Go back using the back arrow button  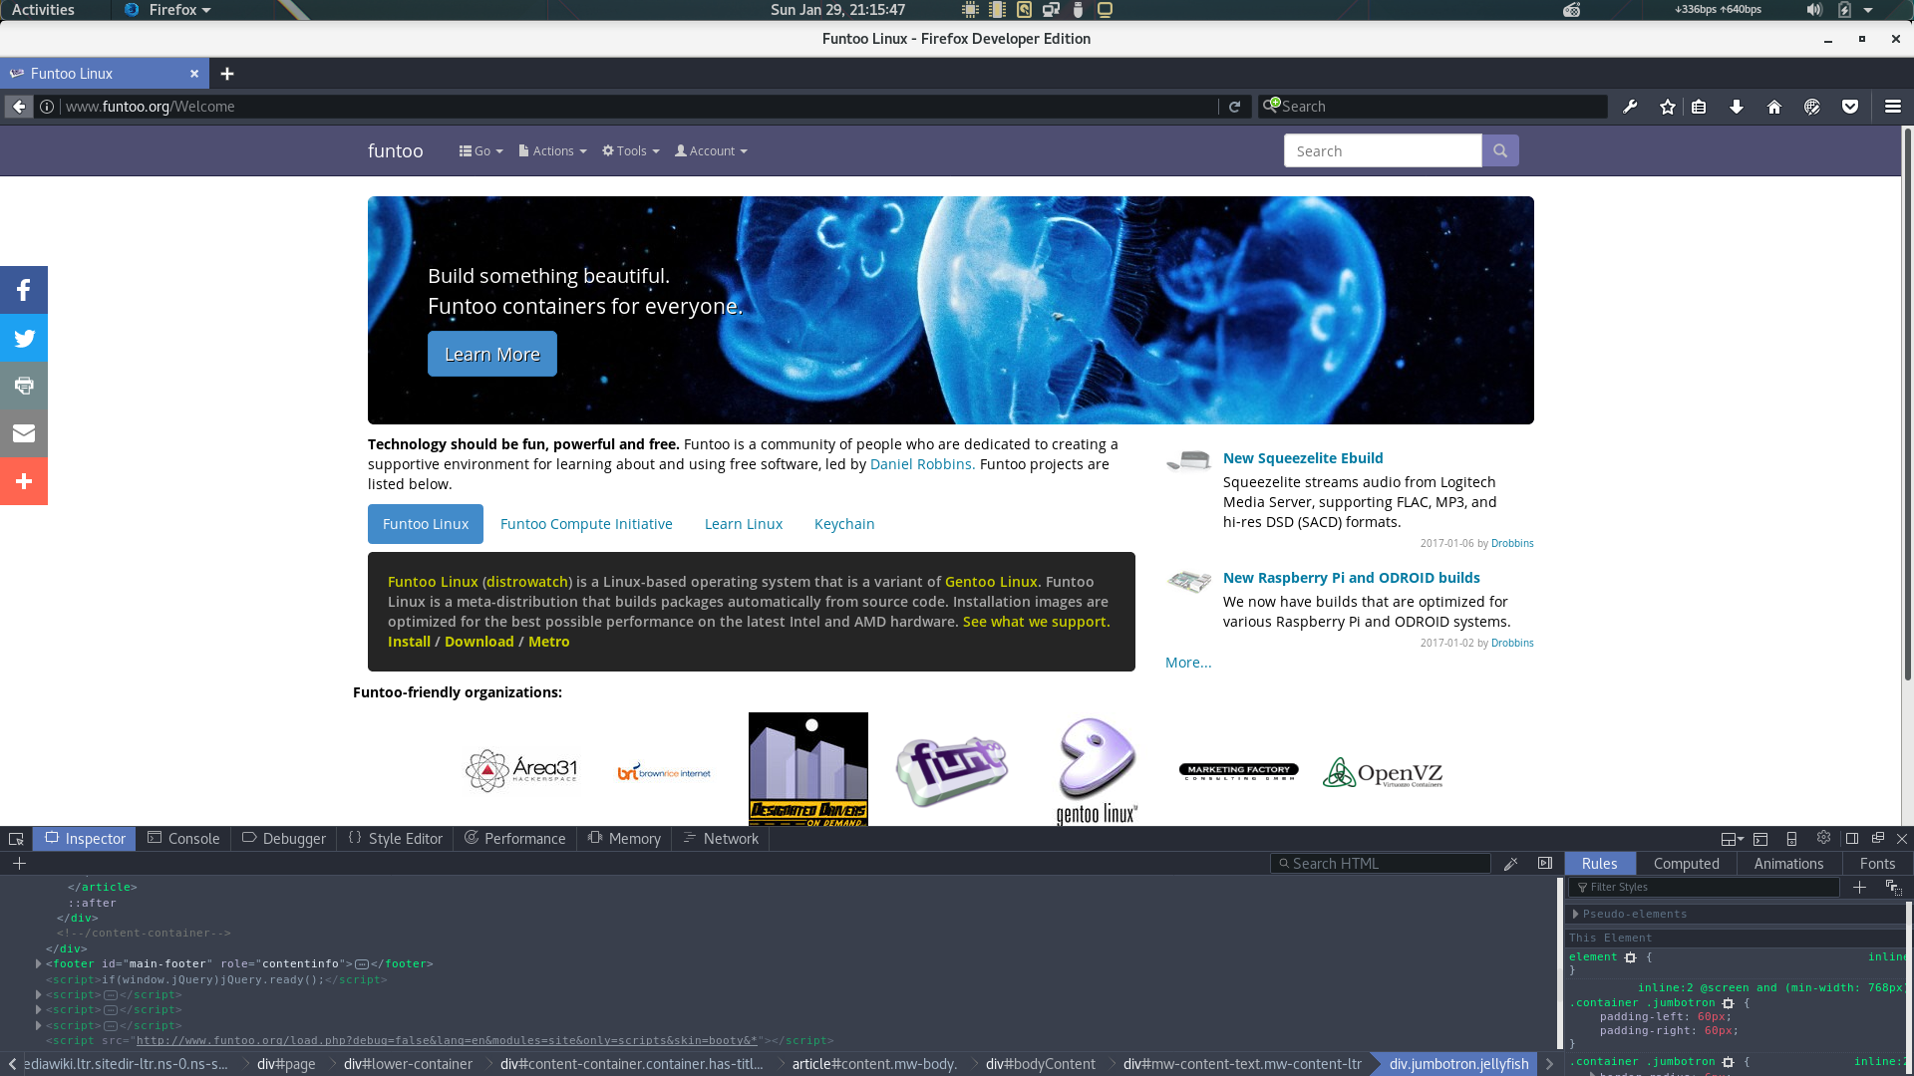[x=19, y=107]
